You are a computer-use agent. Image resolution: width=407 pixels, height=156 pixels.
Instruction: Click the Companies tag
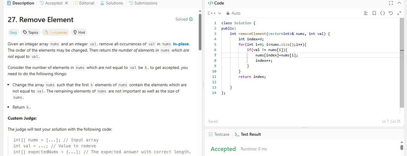(x=56, y=33)
